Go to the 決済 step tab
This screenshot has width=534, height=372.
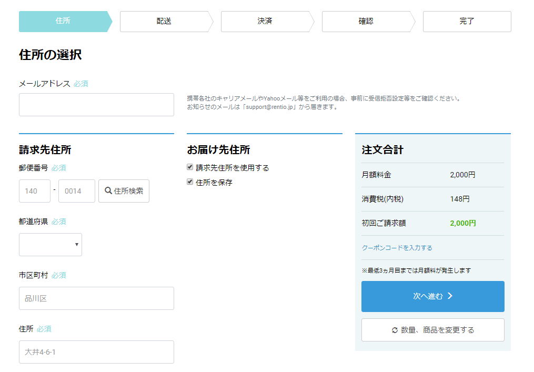coord(267,22)
